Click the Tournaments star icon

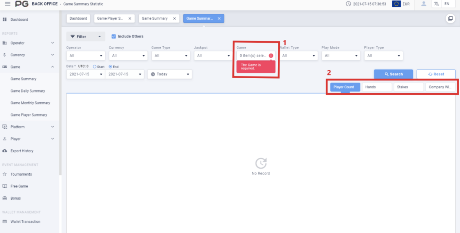click(5, 174)
